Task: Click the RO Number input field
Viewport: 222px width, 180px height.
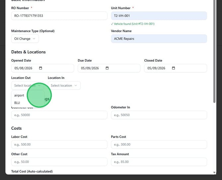Action: click(59, 16)
